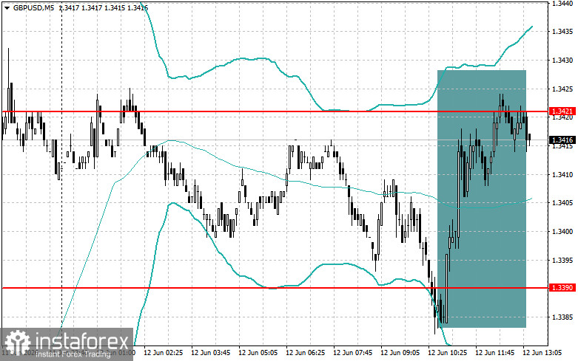578x361 pixels.
Task: Click the 1.3405 price scale value
Action: [562, 203]
